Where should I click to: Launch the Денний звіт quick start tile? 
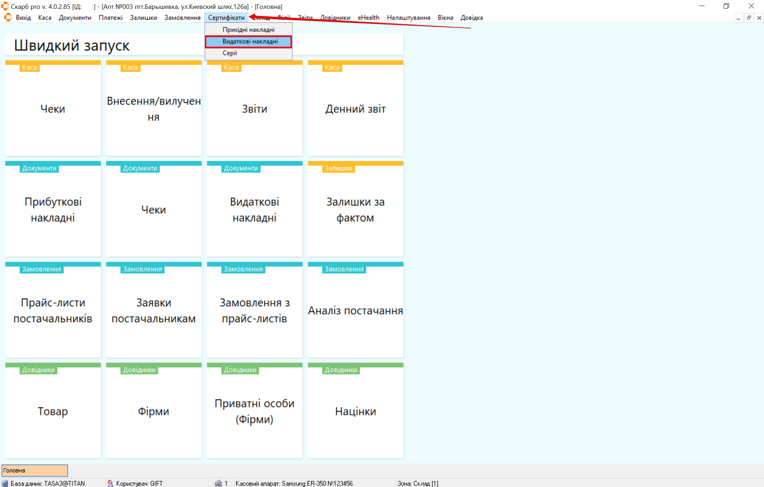point(355,109)
